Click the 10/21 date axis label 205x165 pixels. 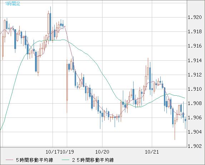(x=152, y=152)
